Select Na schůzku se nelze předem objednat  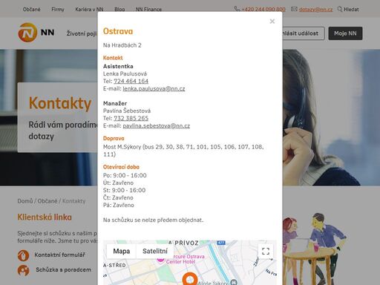153,220
